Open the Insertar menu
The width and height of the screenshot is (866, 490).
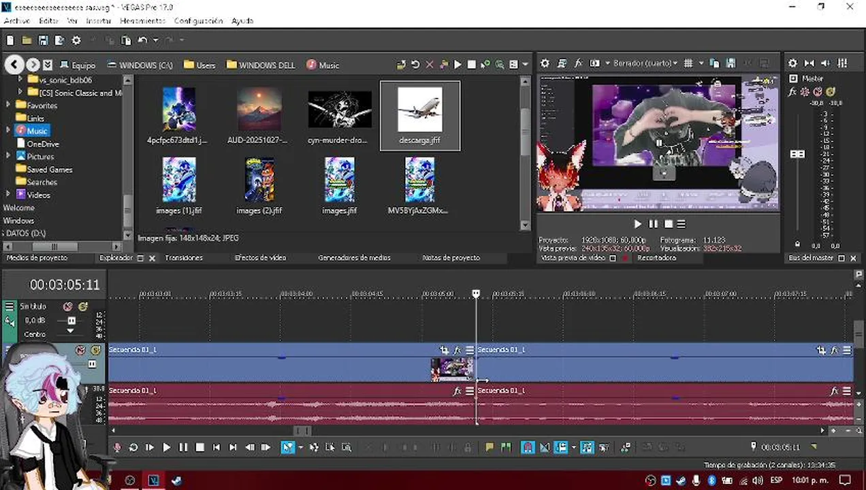coord(99,21)
